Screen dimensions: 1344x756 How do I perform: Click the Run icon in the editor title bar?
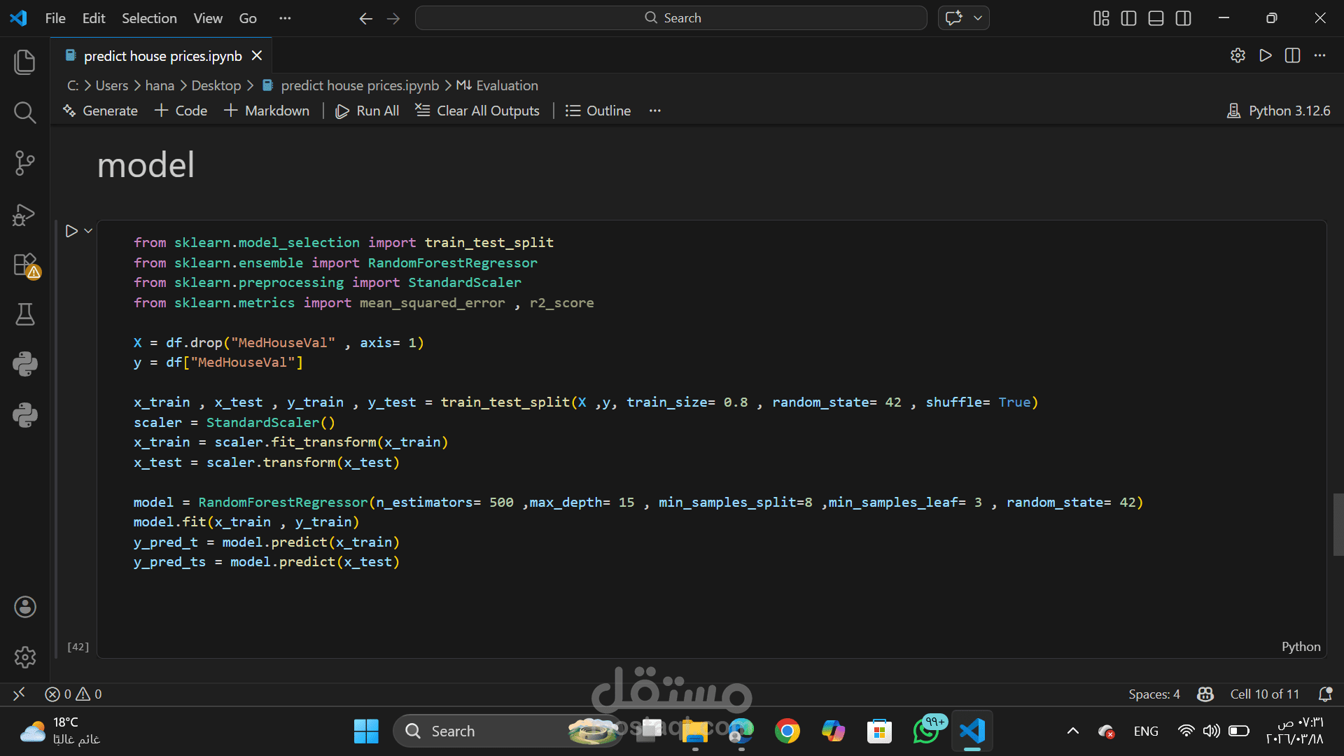(x=1265, y=55)
